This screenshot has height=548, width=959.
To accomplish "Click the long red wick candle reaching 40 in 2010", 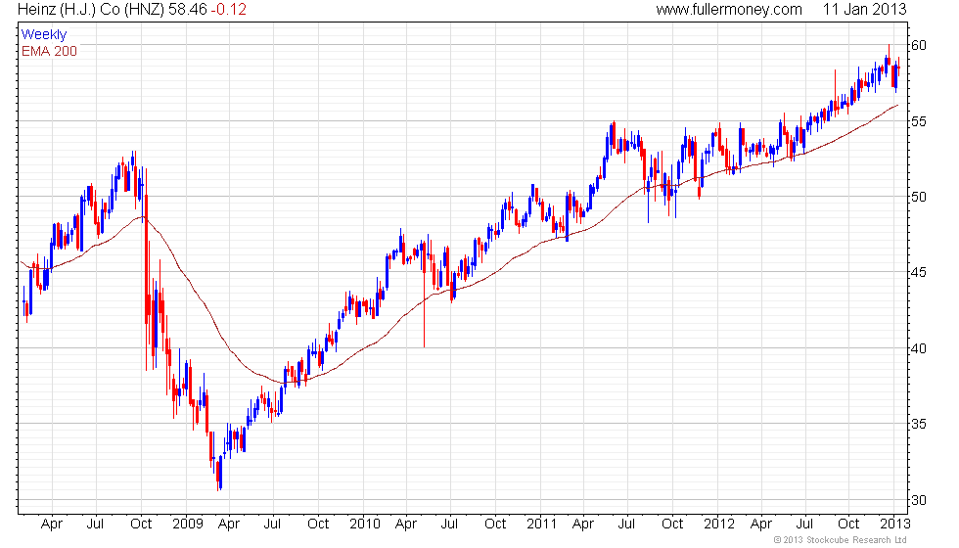I will (x=424, y=295).
